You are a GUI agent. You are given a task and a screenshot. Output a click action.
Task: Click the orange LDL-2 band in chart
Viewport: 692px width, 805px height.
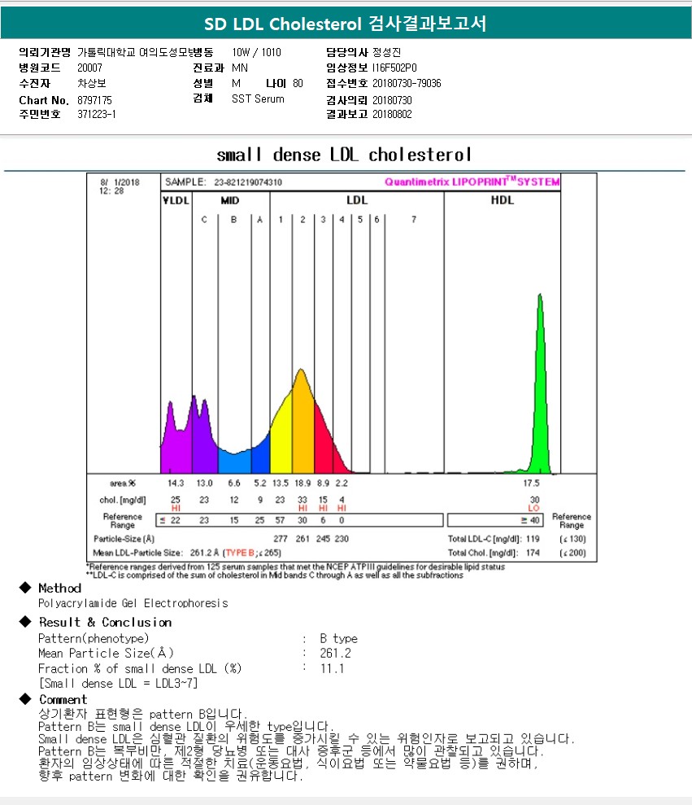pos(302,427)
